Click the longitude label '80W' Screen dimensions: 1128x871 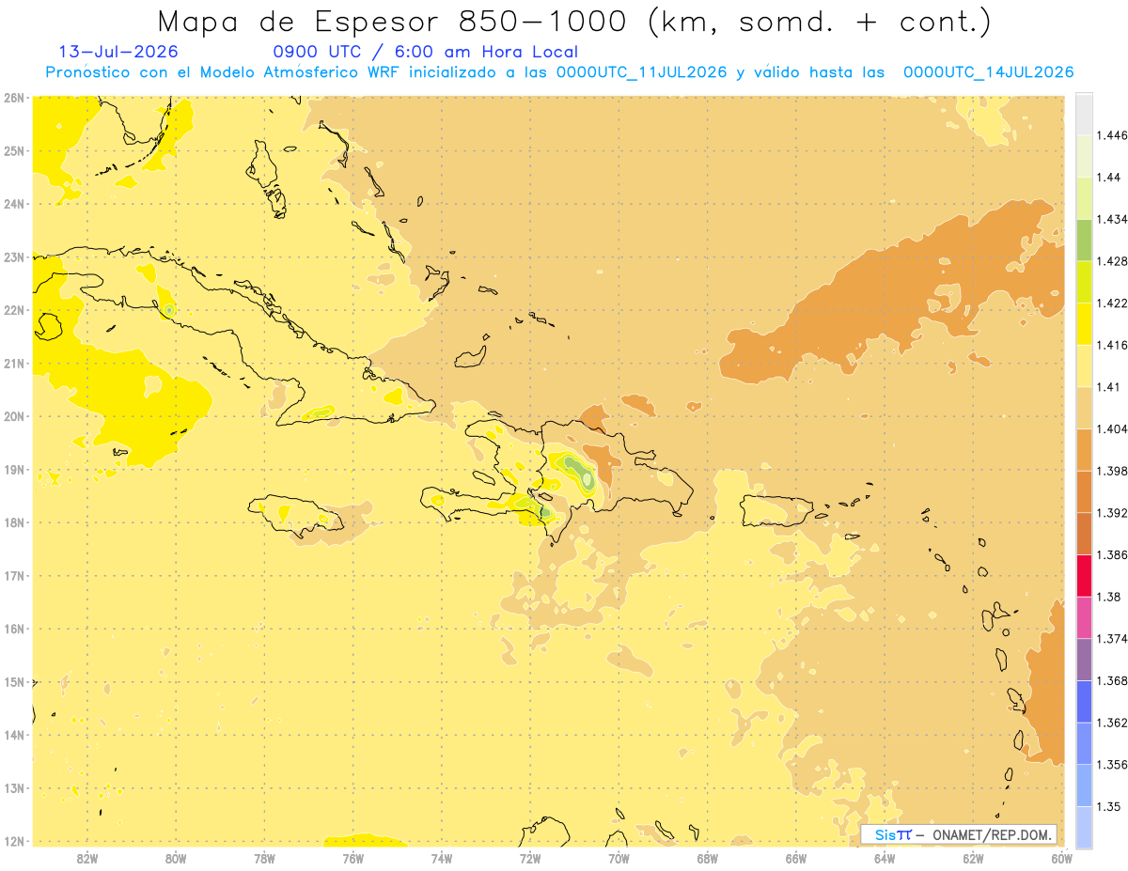[176, 857]
